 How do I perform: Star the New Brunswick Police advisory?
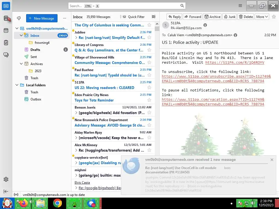149,125
